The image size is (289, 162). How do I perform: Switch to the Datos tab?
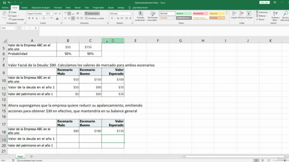68,8
